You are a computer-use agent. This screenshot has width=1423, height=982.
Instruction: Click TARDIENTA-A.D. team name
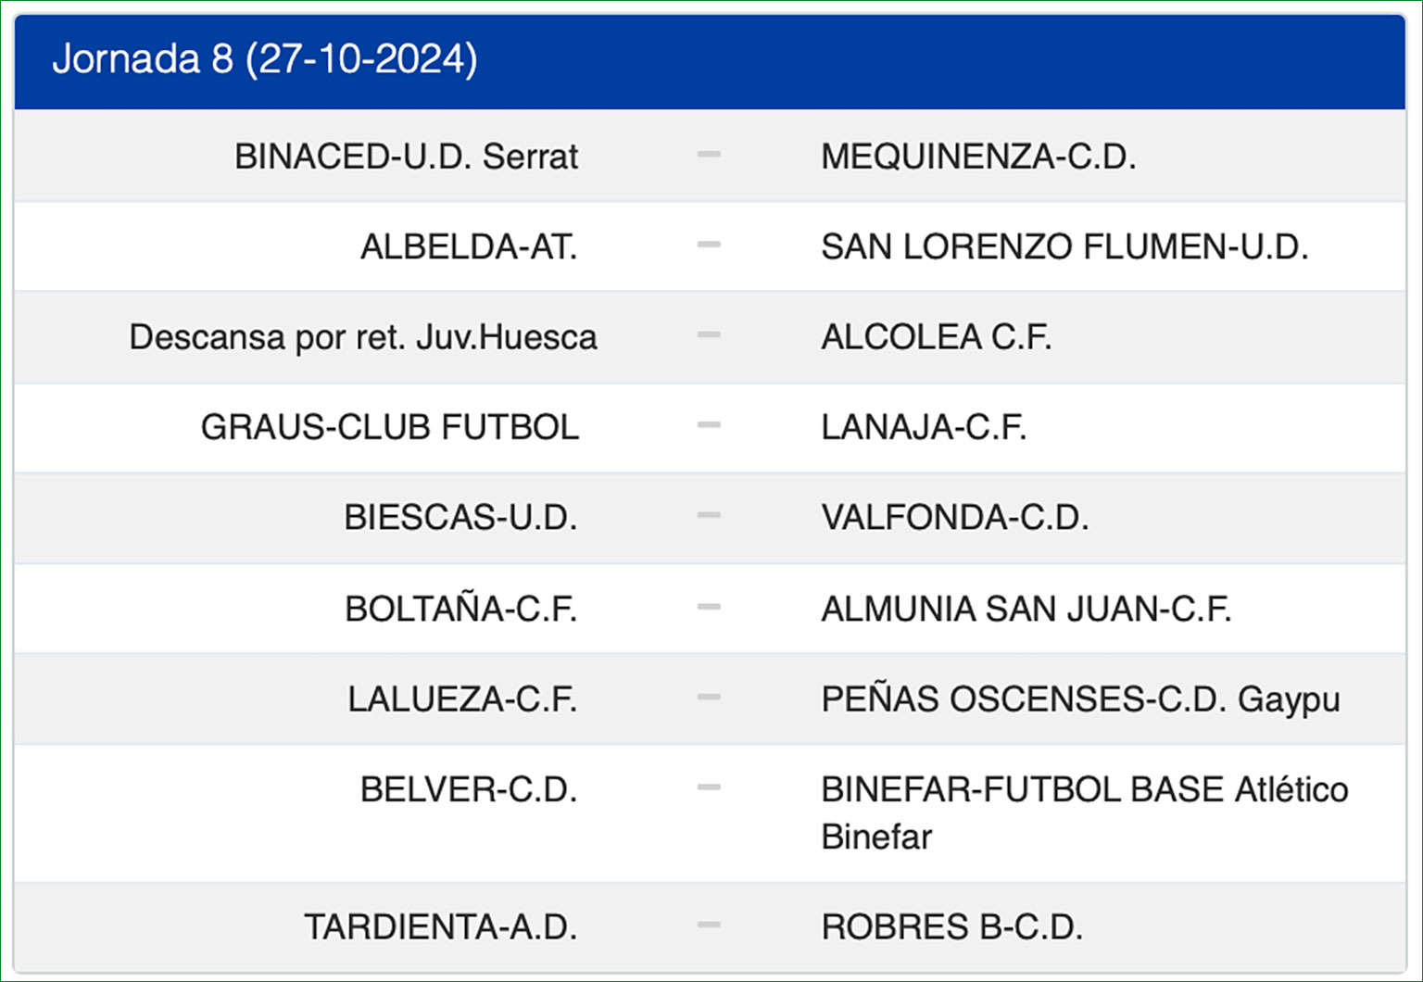[x=441, y=926]
